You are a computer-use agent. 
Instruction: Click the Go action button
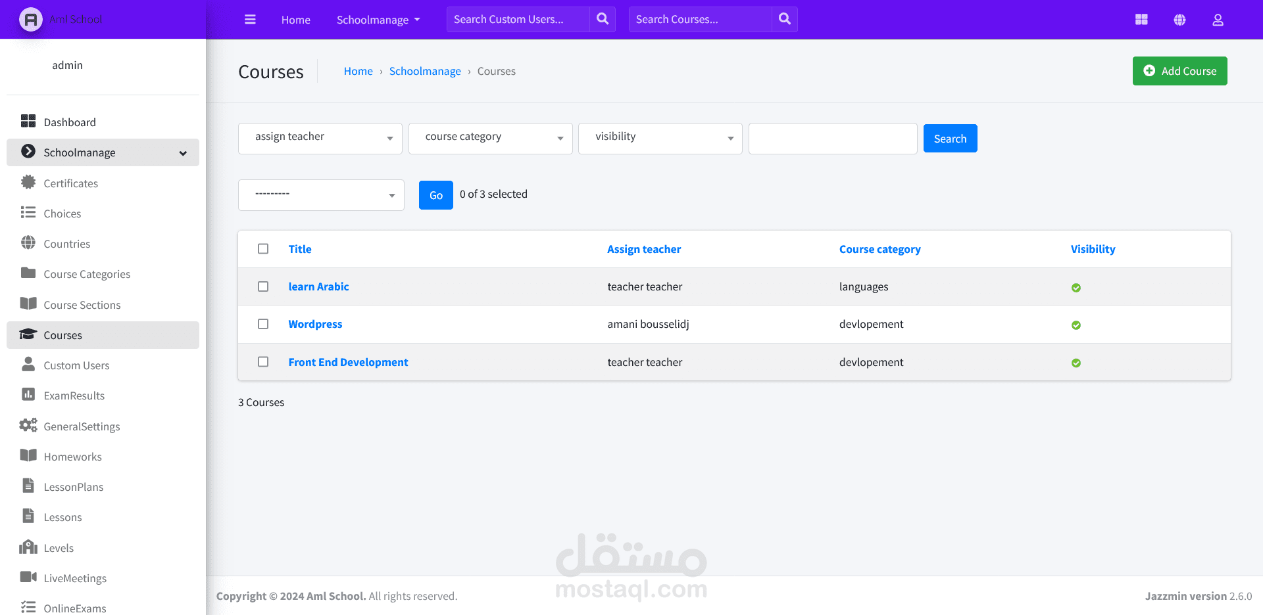coord(436,195)
